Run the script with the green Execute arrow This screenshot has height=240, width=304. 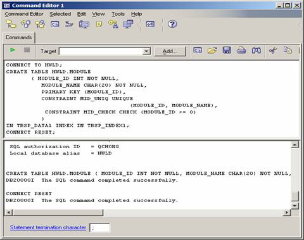coord(13,50)
